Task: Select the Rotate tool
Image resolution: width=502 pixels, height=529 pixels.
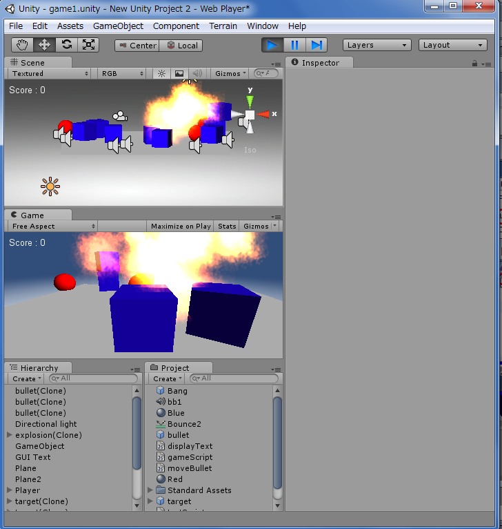Action: pos(67,45)
